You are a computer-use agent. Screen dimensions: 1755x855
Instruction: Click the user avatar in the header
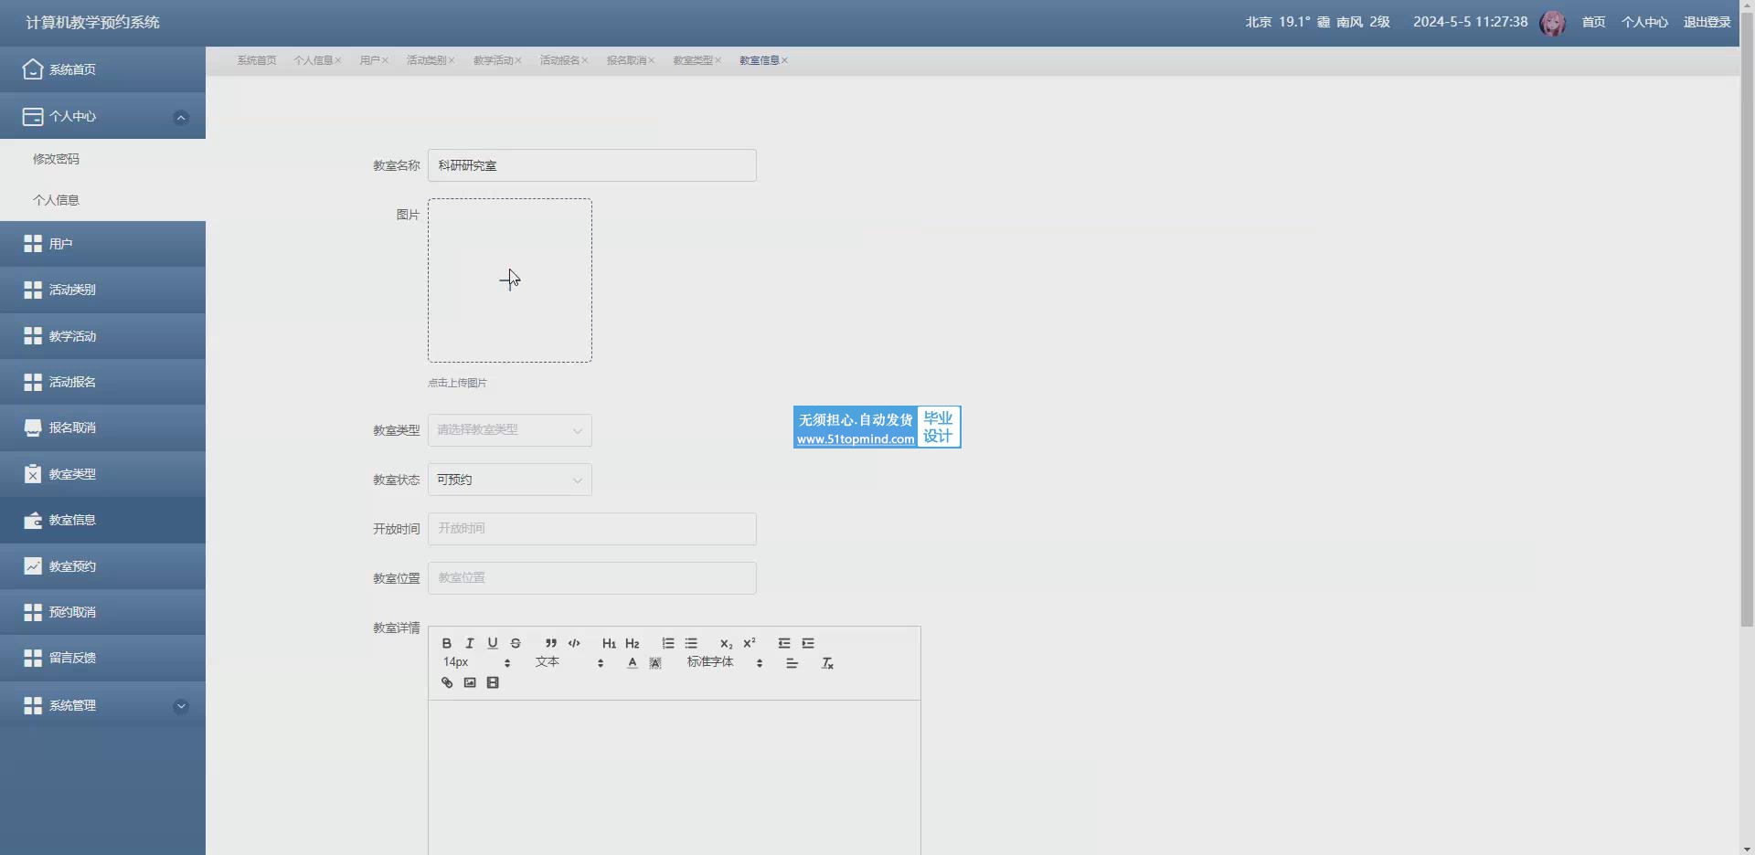tap(1552, 23)
